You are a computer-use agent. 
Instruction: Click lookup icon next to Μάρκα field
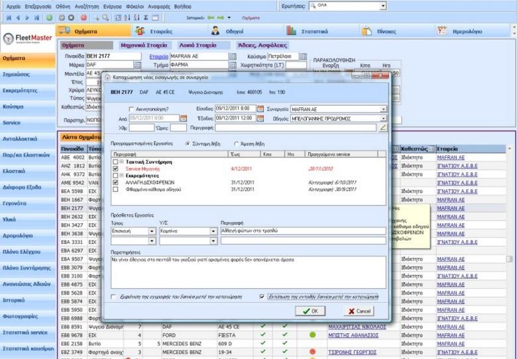(137, 65)
